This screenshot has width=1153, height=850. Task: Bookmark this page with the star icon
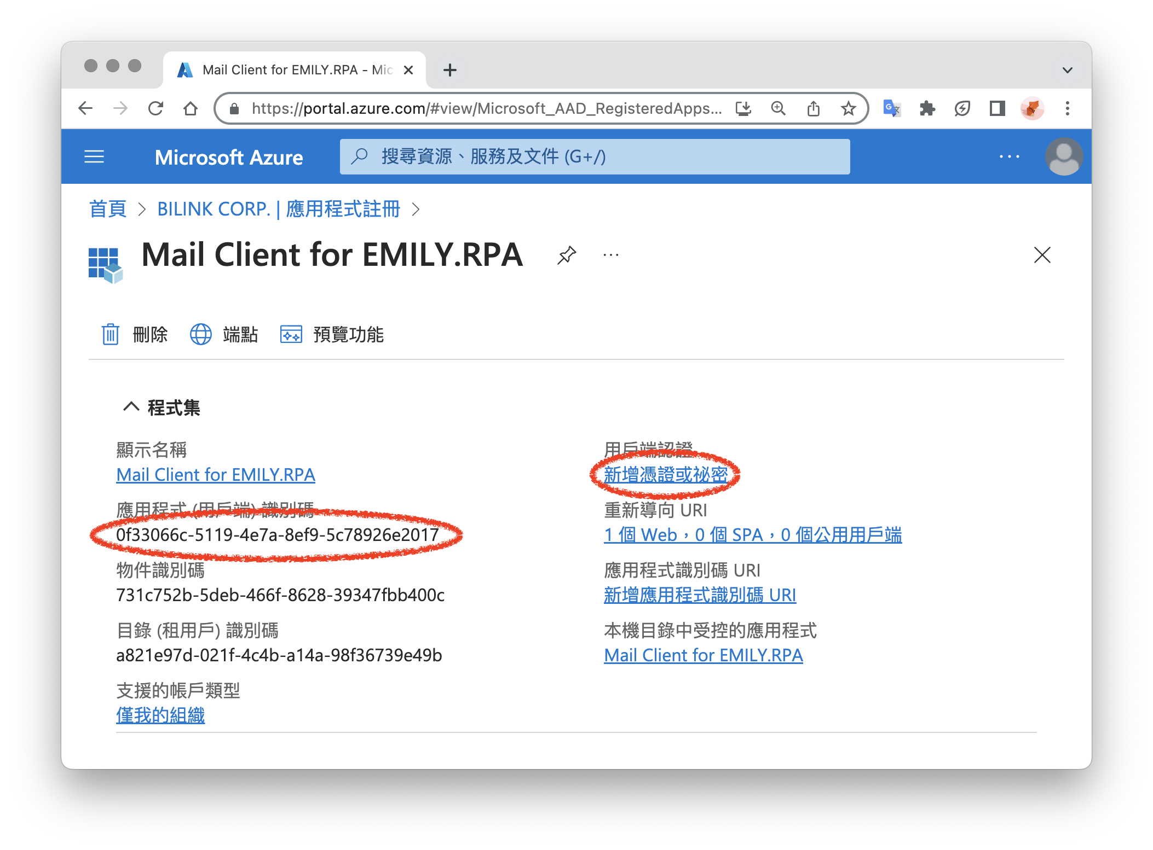click(x=848, y=108)
